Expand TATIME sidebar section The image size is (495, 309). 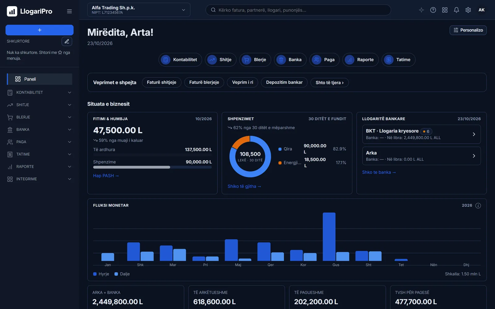point(40,154)
